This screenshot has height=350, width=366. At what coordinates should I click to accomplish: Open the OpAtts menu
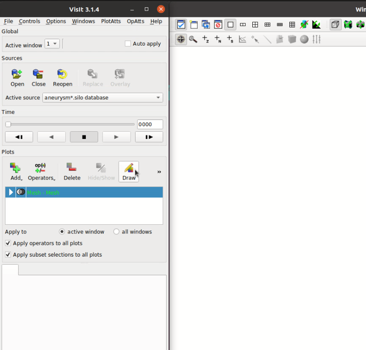136,21
